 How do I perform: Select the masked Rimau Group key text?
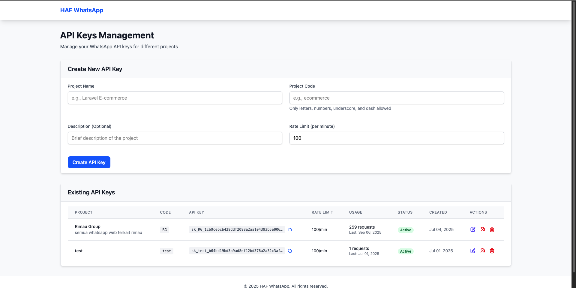[236, 229]
